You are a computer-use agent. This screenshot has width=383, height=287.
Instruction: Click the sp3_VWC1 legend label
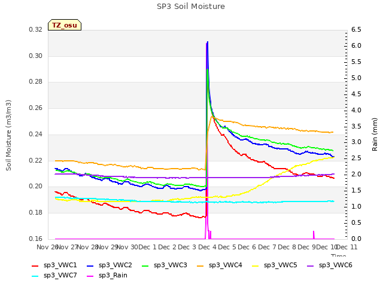coord(60,265)
